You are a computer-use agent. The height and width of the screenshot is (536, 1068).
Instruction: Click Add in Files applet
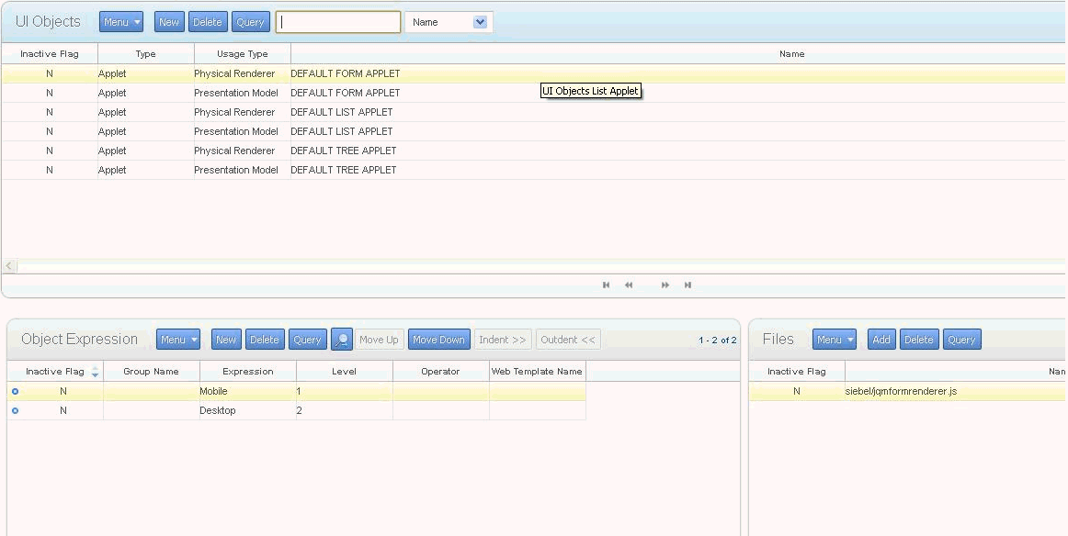pyautogui.click(x=881, y=340)
